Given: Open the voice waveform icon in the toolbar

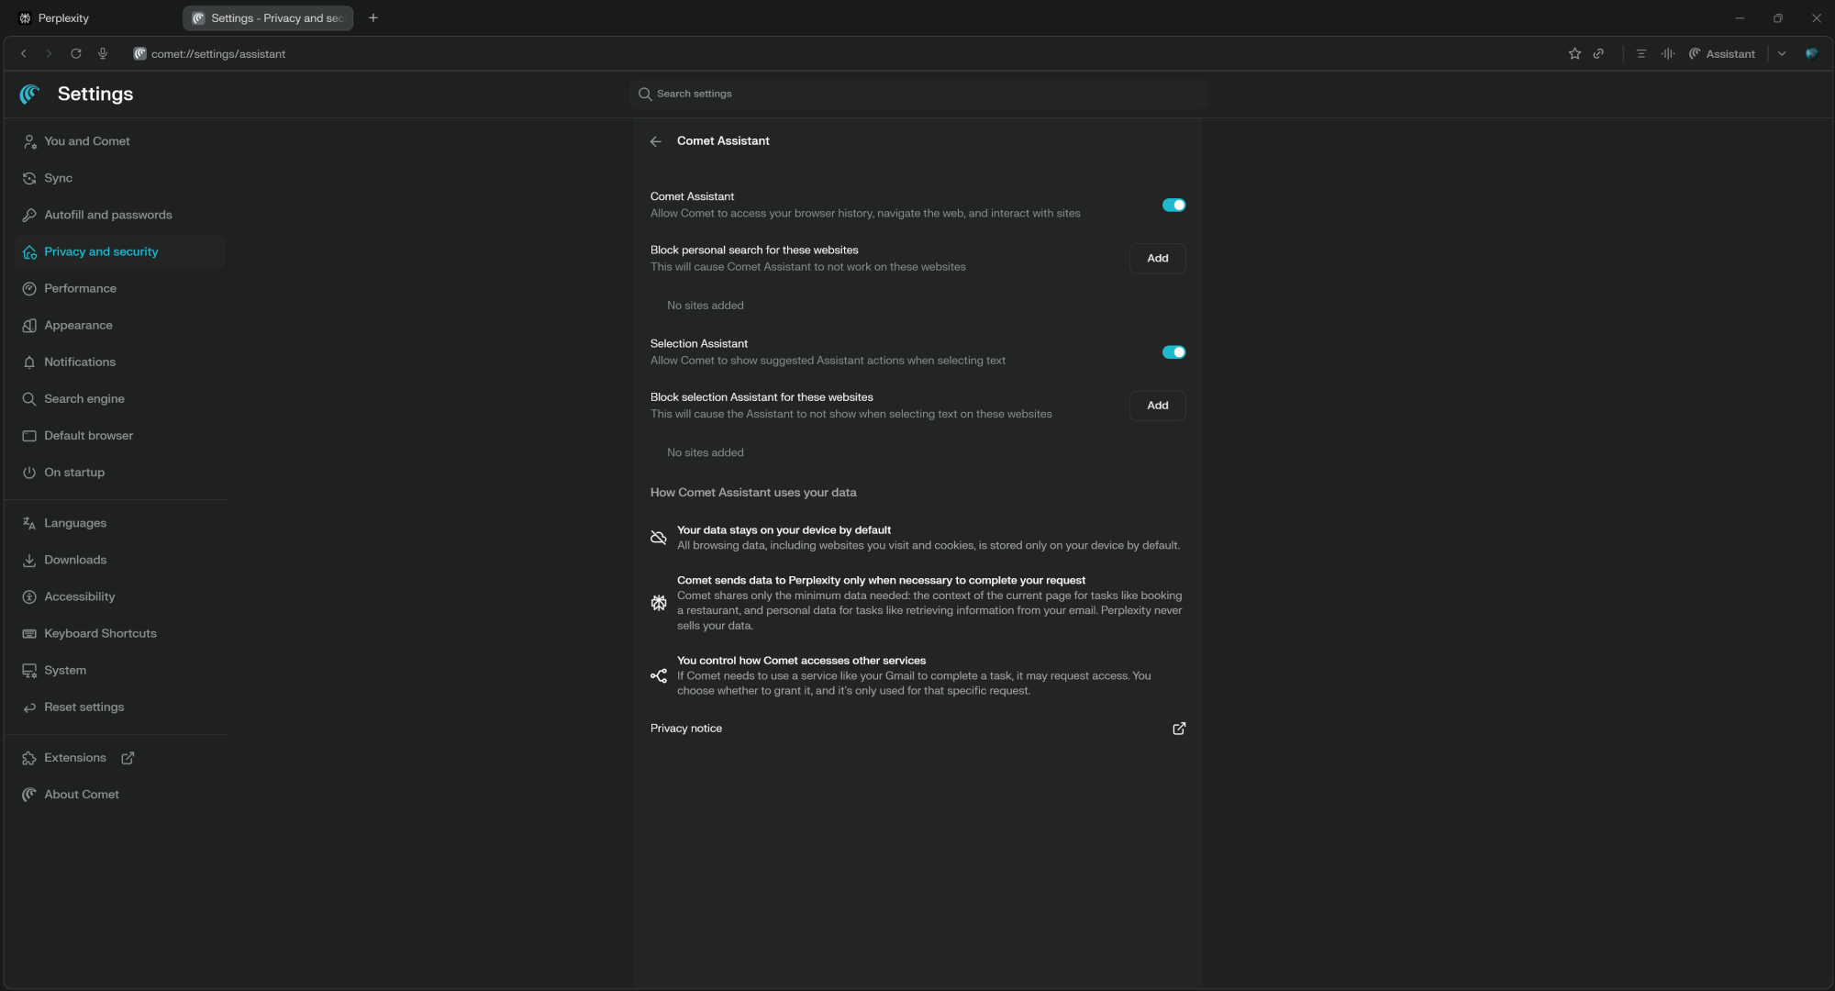Looking at the screenshot, I should coord(1668,54).
